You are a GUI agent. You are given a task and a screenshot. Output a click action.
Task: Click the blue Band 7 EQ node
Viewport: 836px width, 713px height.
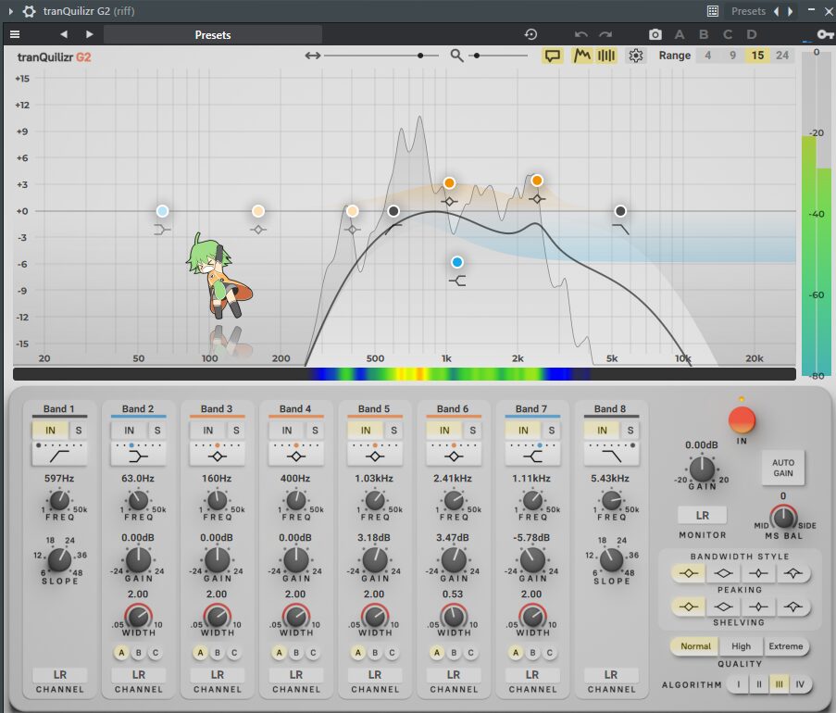click(457, 262)
